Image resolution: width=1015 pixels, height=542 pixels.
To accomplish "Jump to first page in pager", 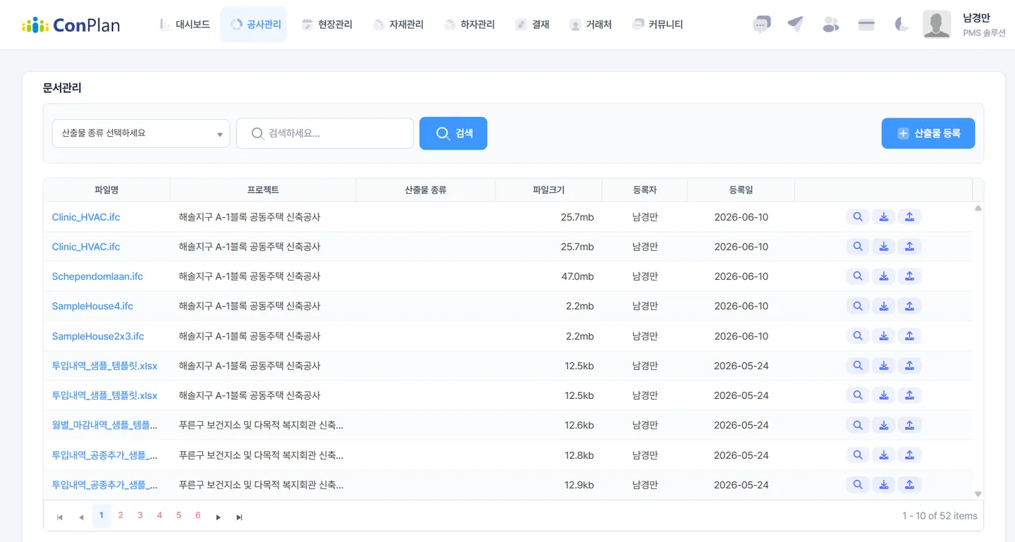I will tap(60, 517).
